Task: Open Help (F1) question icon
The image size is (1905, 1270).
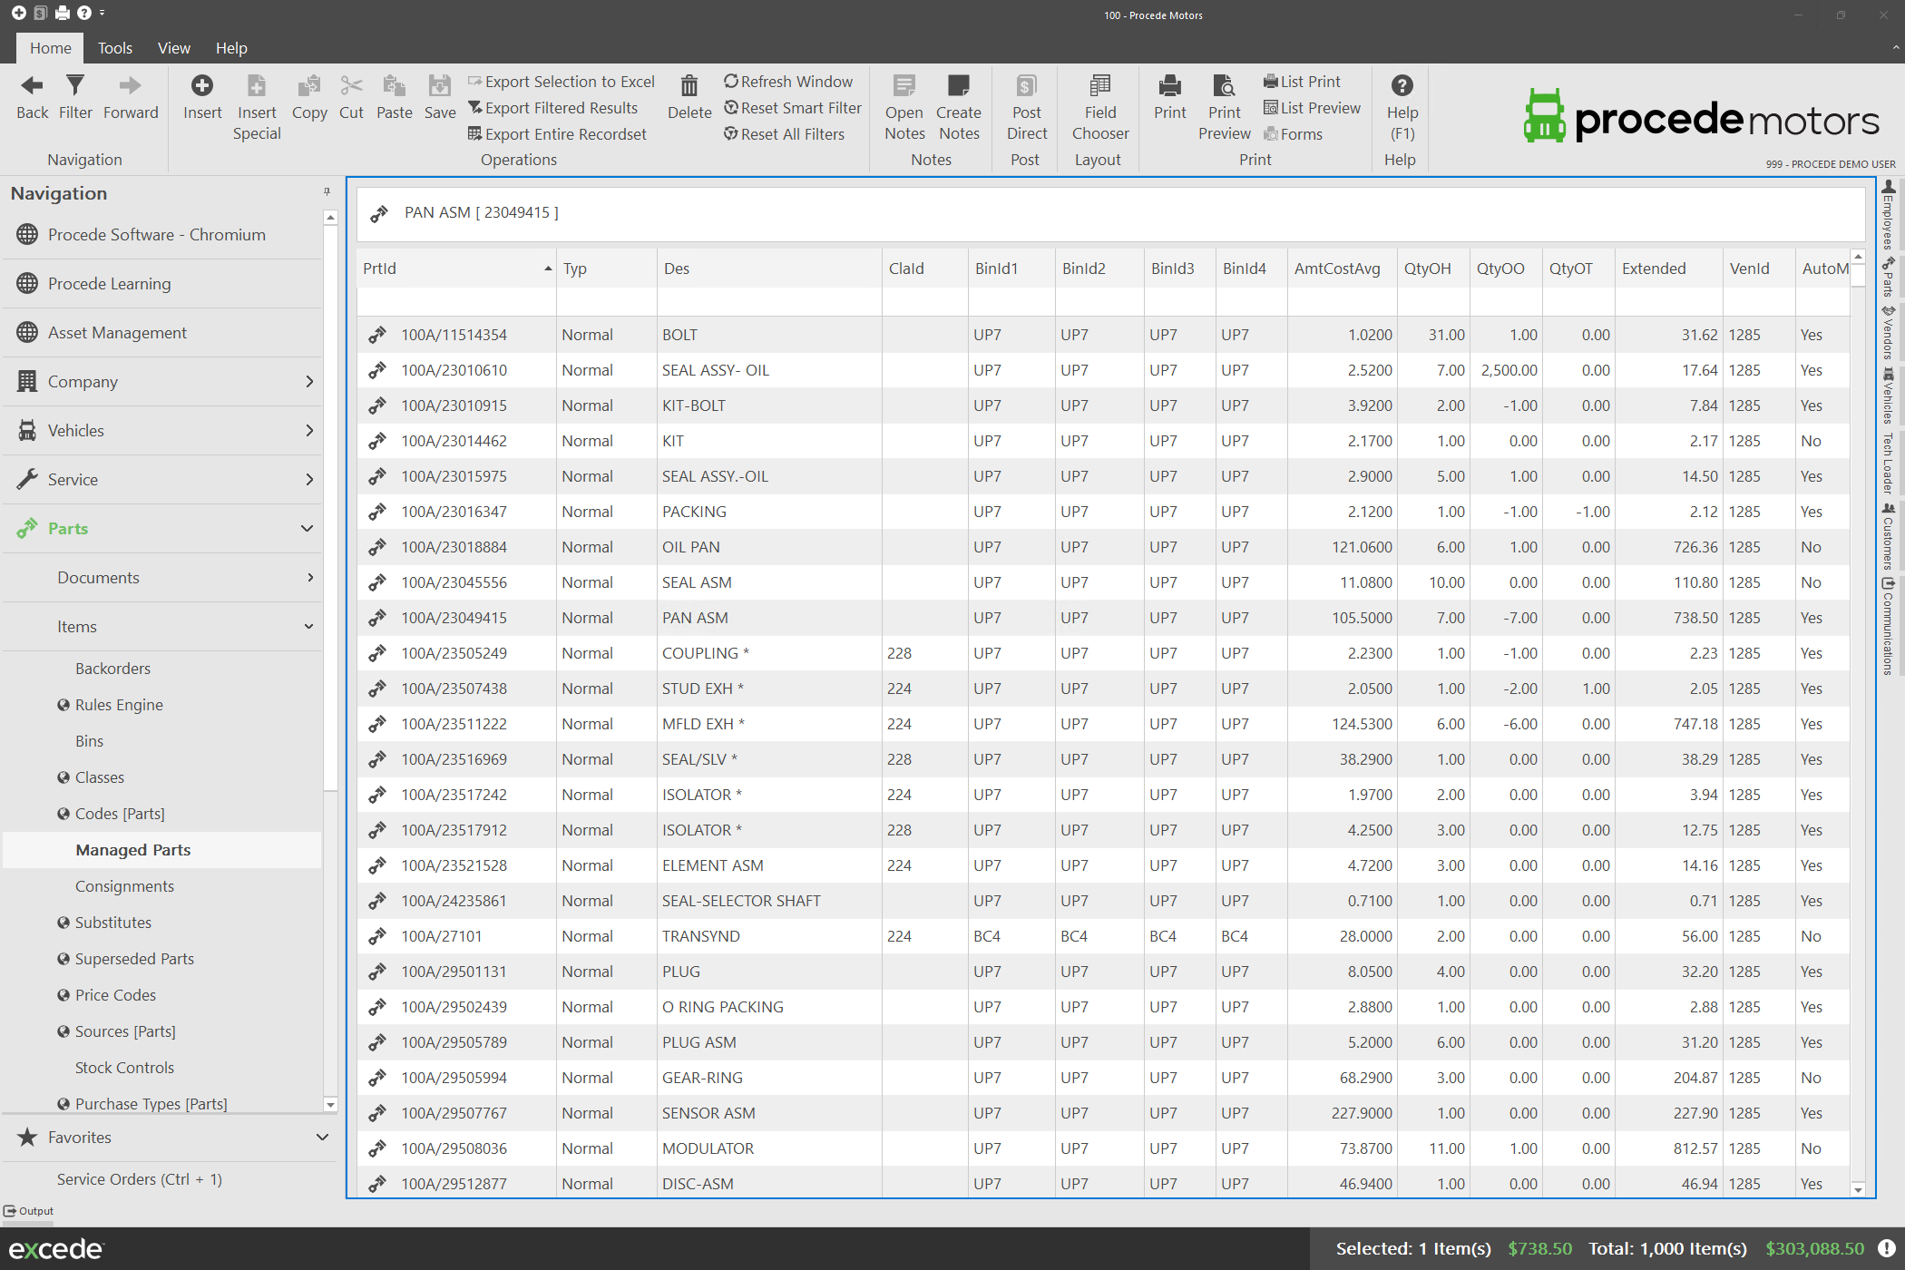Action: (x=1402, y=86)
